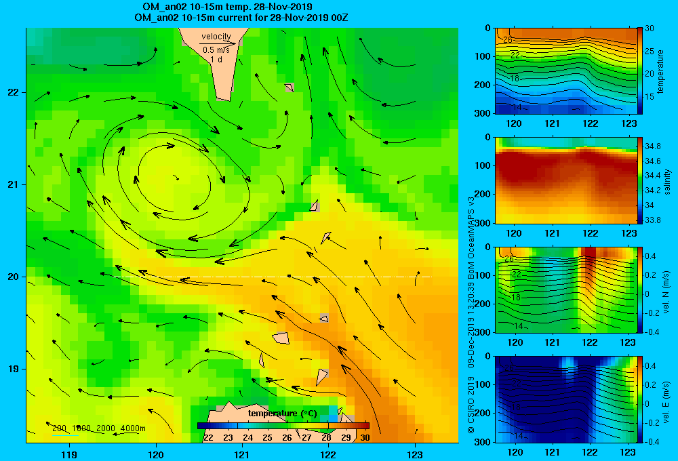Click the main map temperature colorbar
Image resolution: width=678 pixels, height=461 pixels.
tap(283, 426)
